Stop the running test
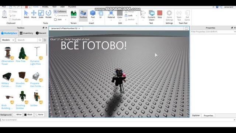The width and height of the screenshot is (236, 133). click(160, 13)
